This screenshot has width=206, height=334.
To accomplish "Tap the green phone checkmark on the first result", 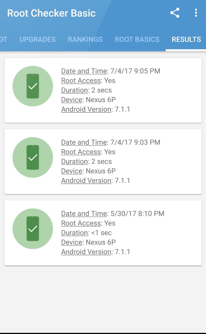I will [33, 86].
